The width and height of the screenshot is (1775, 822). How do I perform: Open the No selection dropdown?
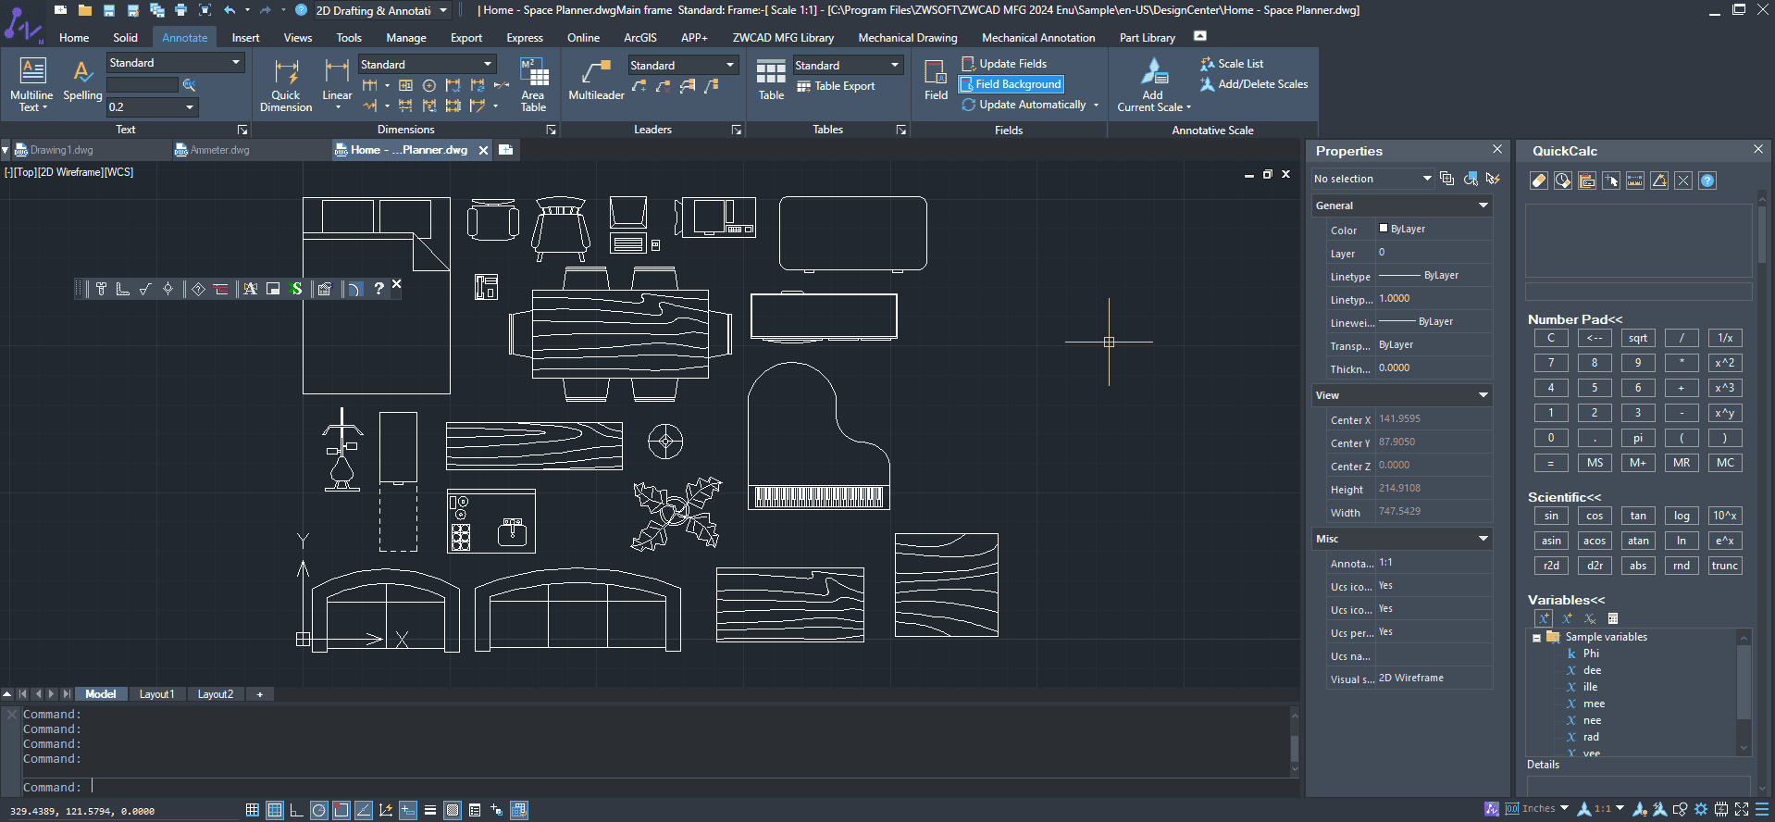coord(1372,179)
